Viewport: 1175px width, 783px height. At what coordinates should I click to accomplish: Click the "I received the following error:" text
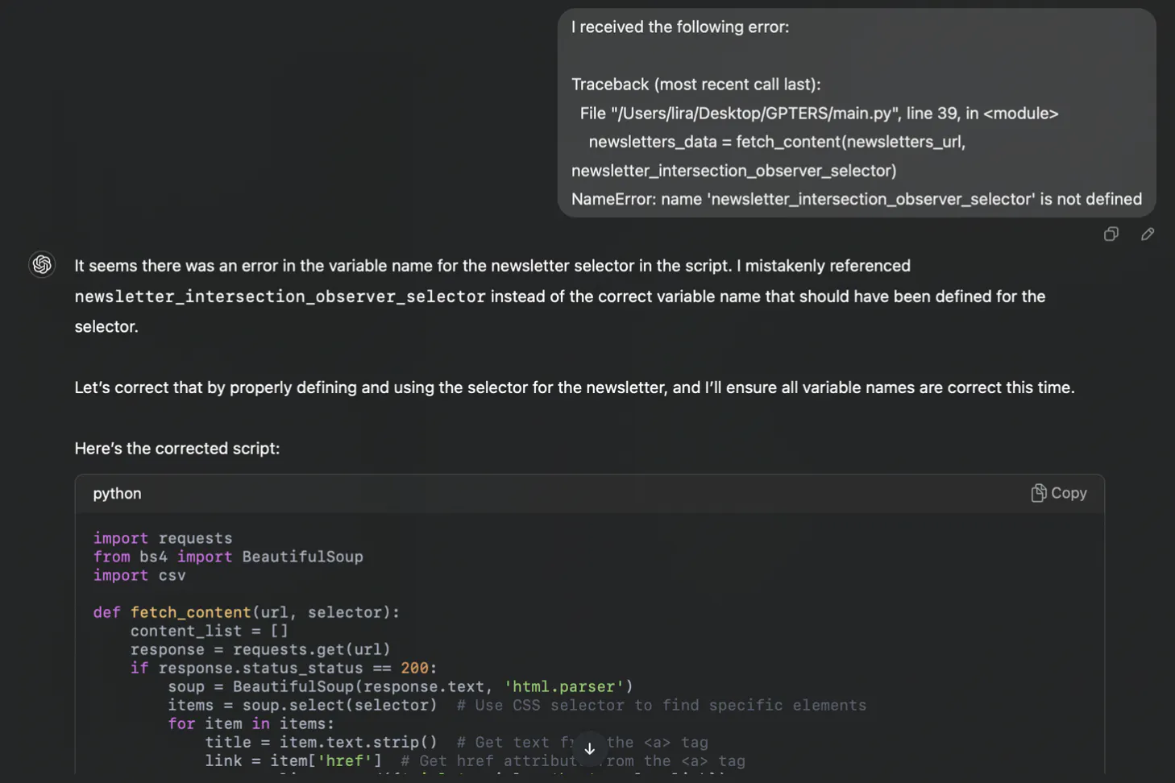(x=679, y=27)
